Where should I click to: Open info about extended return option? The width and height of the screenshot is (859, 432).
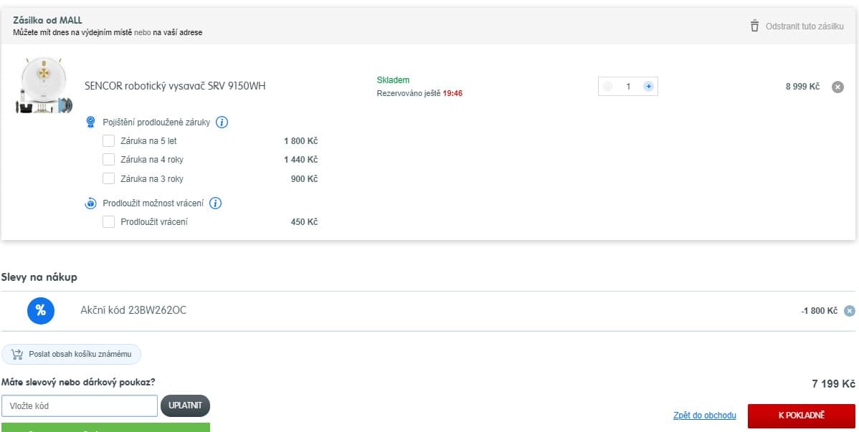click(x=216, y=203)
